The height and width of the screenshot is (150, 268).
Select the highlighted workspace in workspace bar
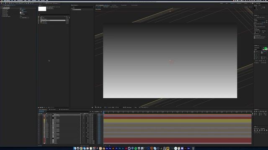(232, 3)
